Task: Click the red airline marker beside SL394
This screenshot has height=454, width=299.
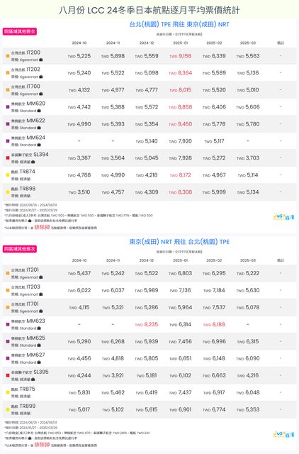Action: pos(8,157)
